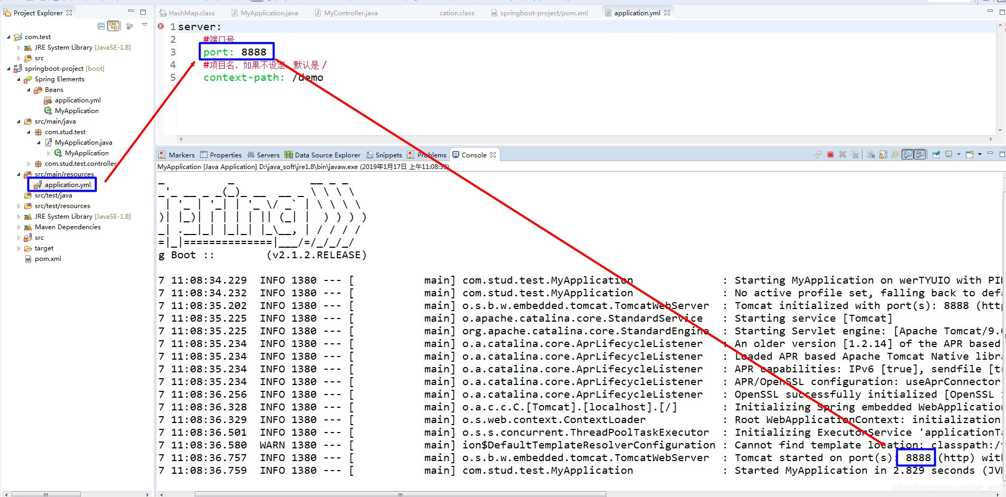Viewport: 1006px width, 497px height.
Task: Collapse the src/main/java folder
Action: [18, 121]
